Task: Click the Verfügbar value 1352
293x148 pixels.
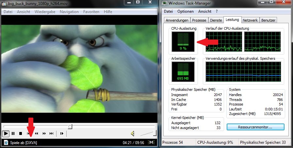Action: pos(218,104)
